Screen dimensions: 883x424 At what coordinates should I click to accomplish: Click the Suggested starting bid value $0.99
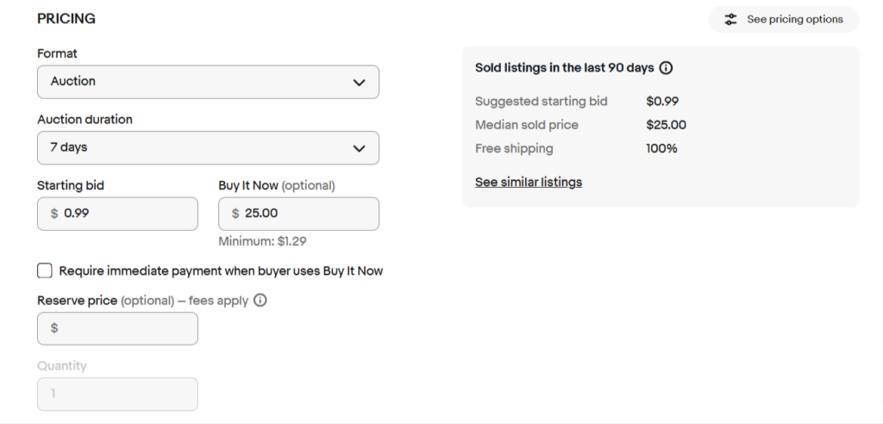pyautogui.click(x=662, y=102)
